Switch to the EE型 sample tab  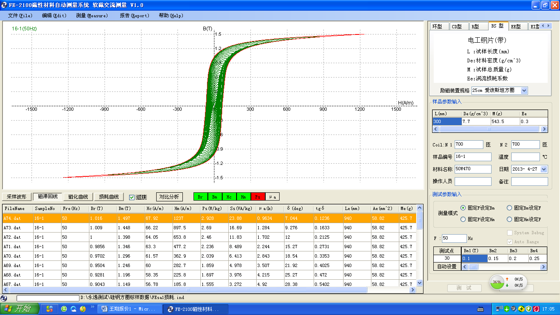click(518, 27)
